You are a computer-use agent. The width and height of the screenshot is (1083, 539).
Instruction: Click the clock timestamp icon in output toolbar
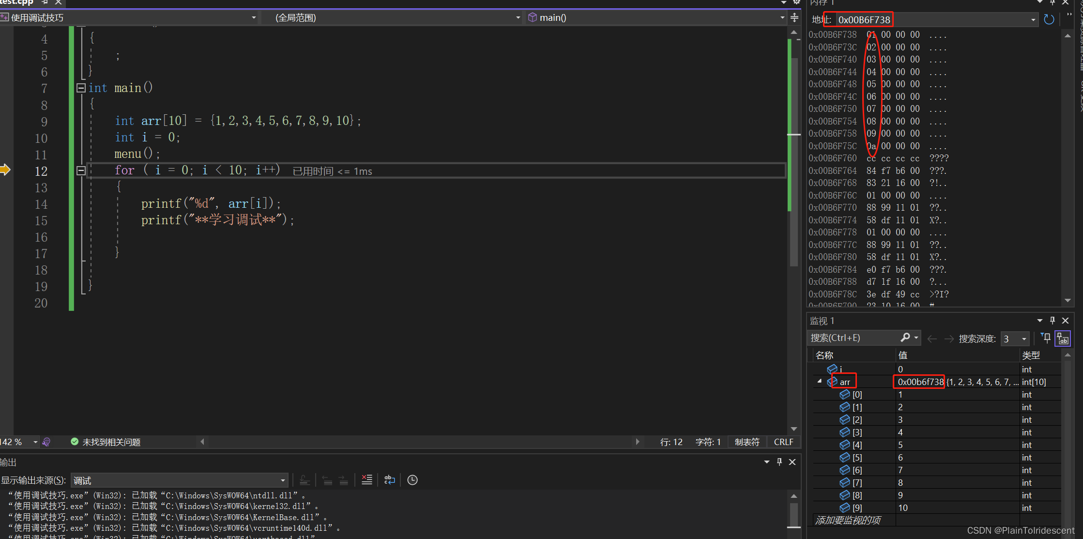click(x=412, y=480)
